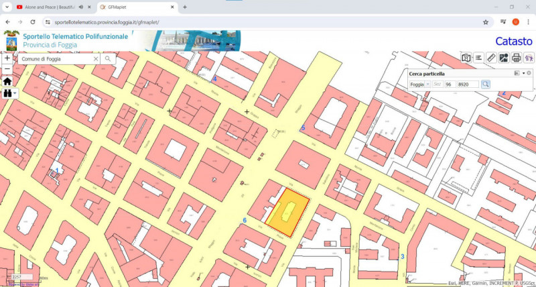Select the ruler measurement tool
536x287 pixels.
(491, 58)
